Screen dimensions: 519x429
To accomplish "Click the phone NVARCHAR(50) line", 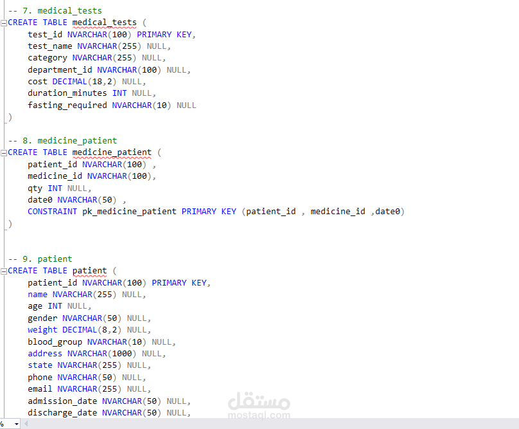I will click(86, 378).
